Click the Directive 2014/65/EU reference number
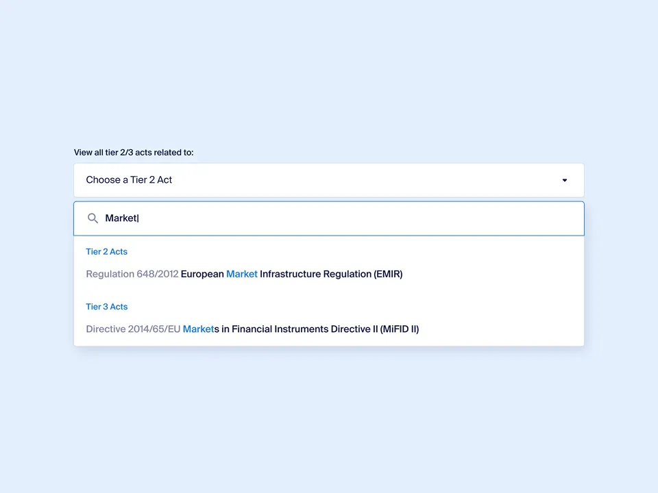Image resolution: width=658 pixels, height=493 pixels. pos(133,329)
